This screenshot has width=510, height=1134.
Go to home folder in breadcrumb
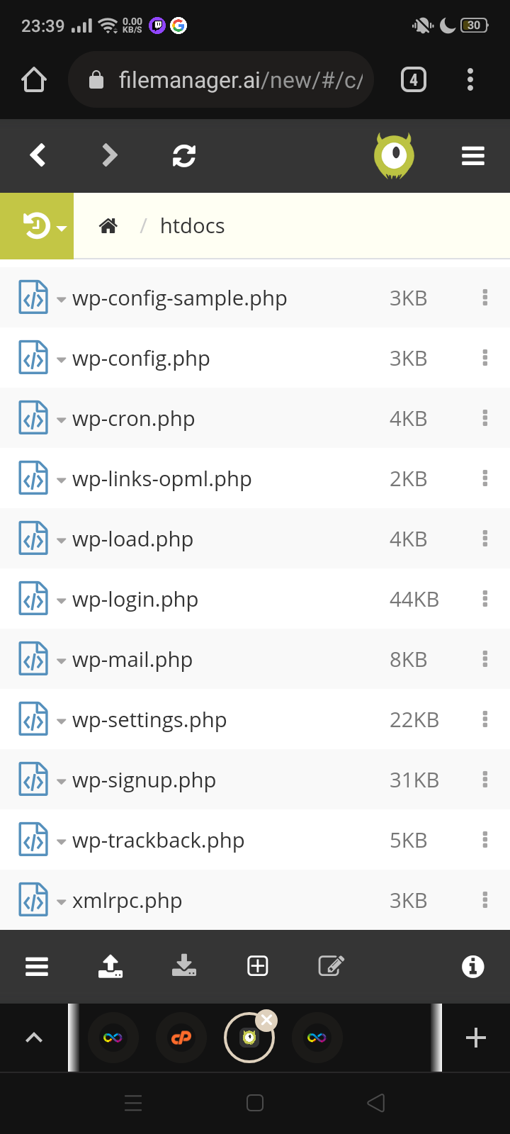108,226
